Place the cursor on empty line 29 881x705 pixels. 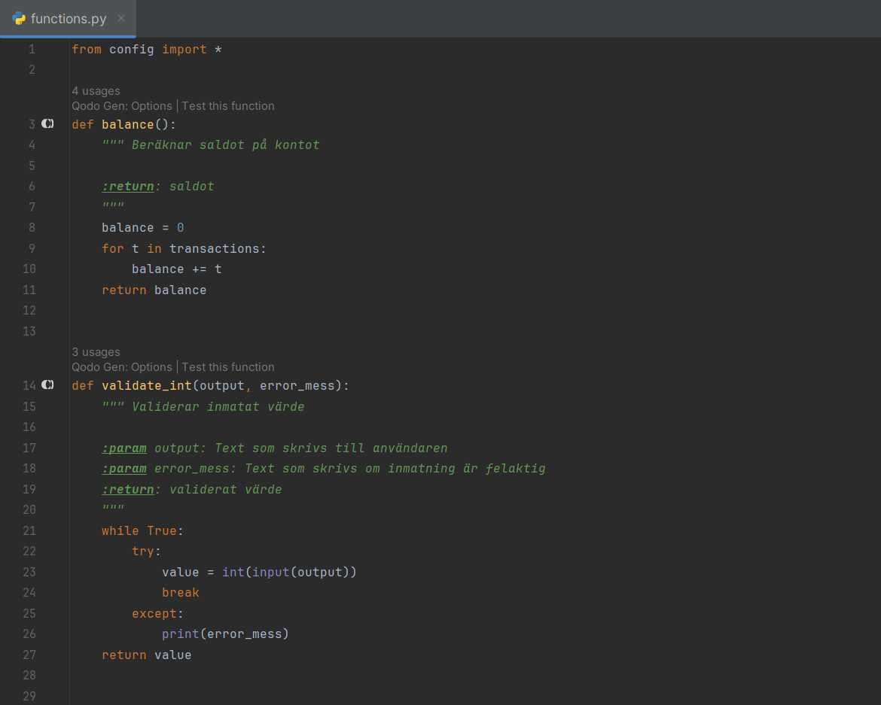(x=301, y=696)
